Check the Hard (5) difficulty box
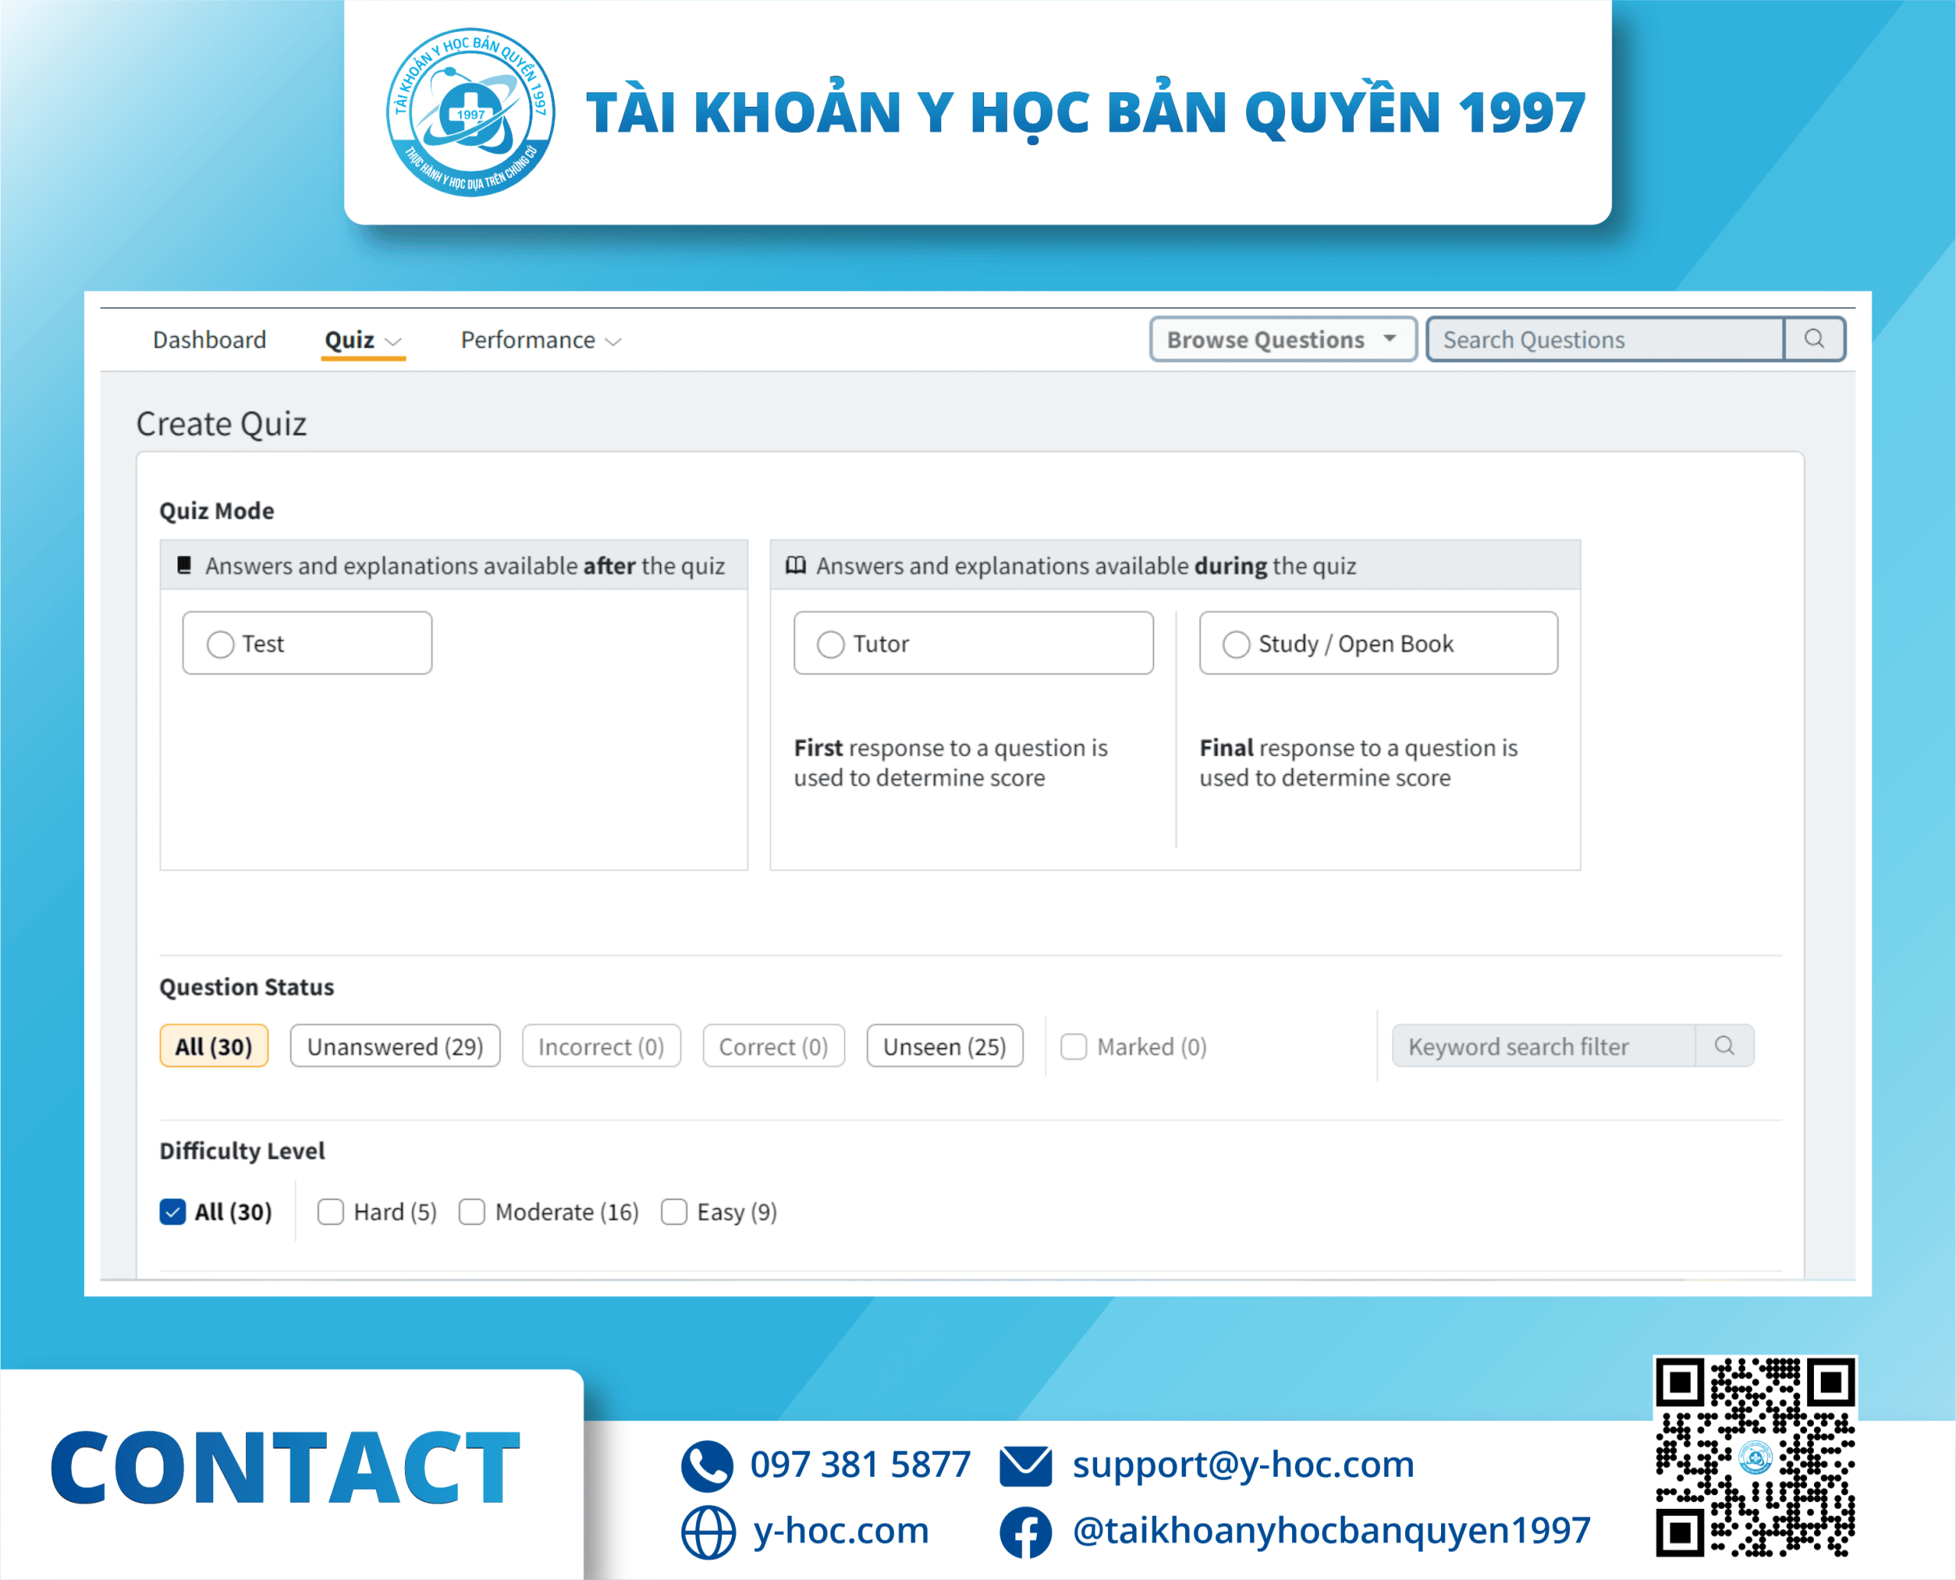This screenshot has width=1956, height=1580. tap(330, 1213)
